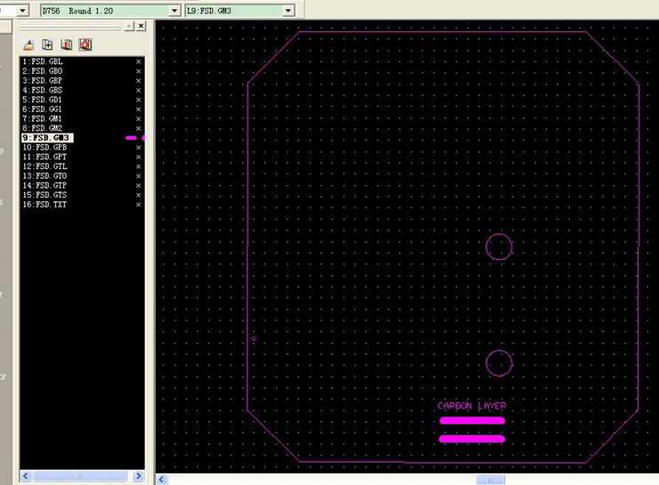Toggle visibility x mark of 14:FSD.GTP
Viewport: 659px width, 485px height.
coord(138,186)
